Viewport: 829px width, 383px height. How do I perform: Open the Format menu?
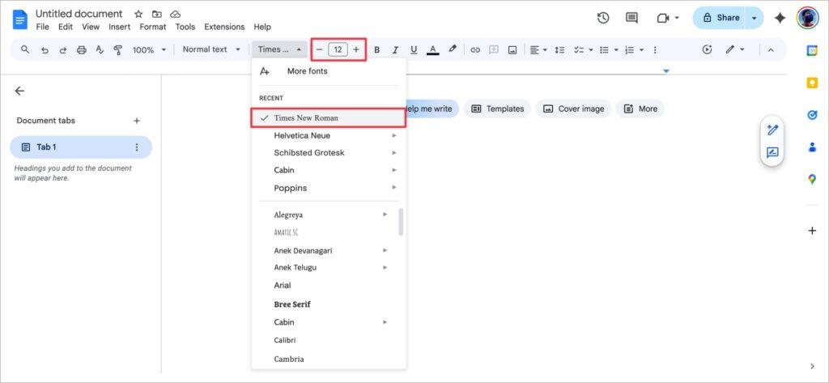153,27
